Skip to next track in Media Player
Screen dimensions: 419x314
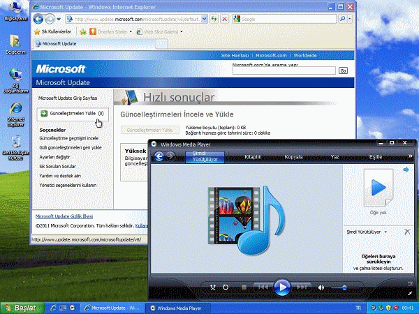point(302,287)
